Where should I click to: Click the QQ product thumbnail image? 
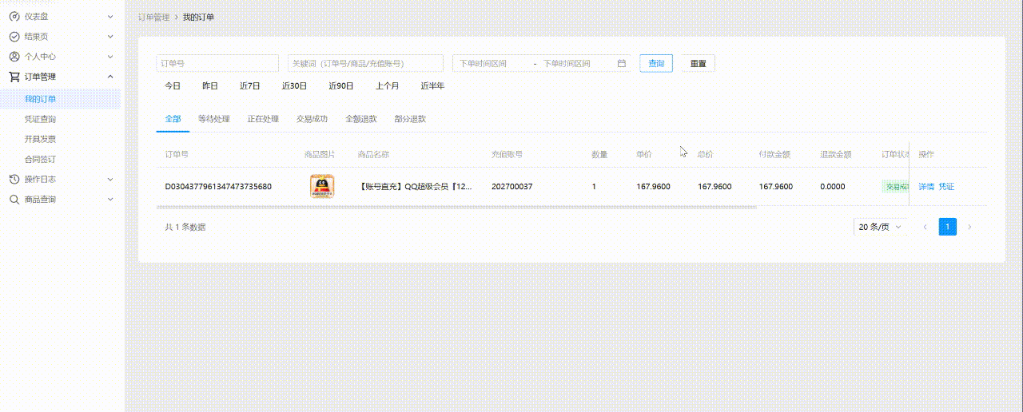pyautogui.click(x=322, y=186)
